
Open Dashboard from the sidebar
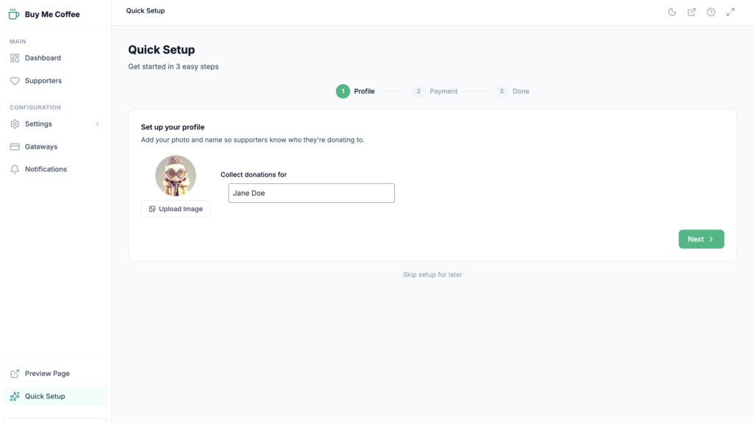[43, 58]
